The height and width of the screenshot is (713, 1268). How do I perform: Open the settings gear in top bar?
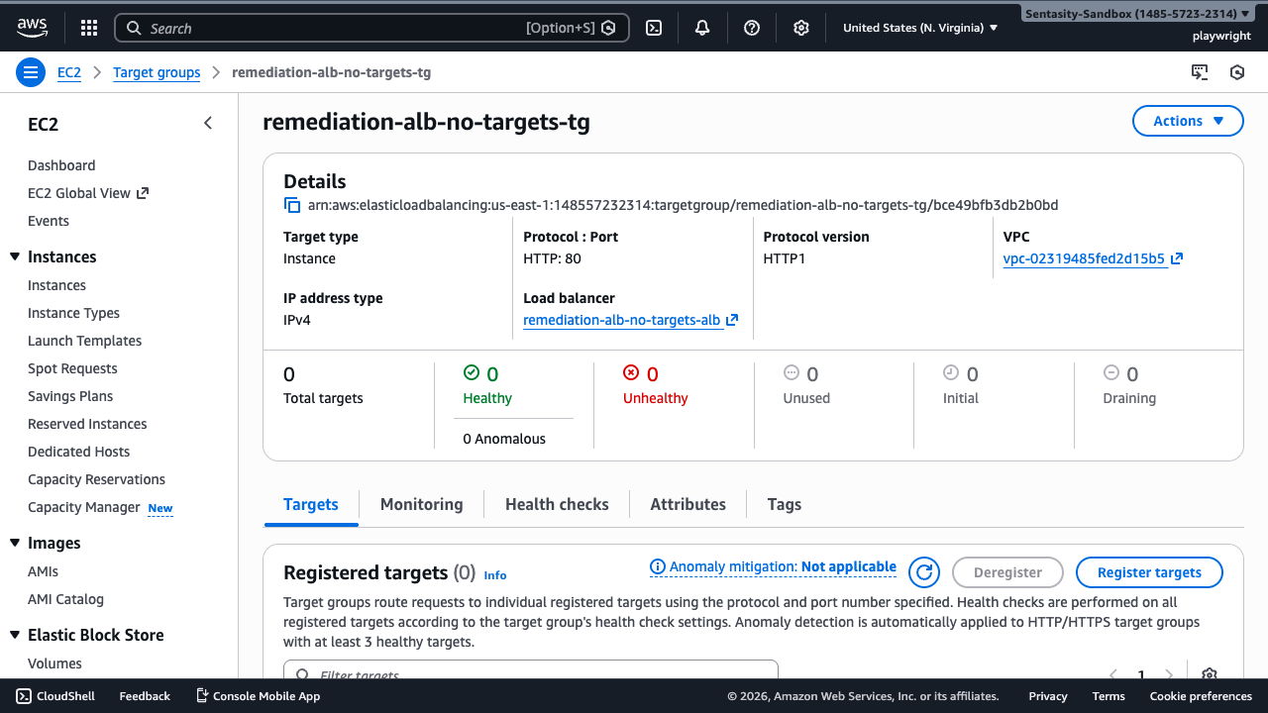click(801, 28)
